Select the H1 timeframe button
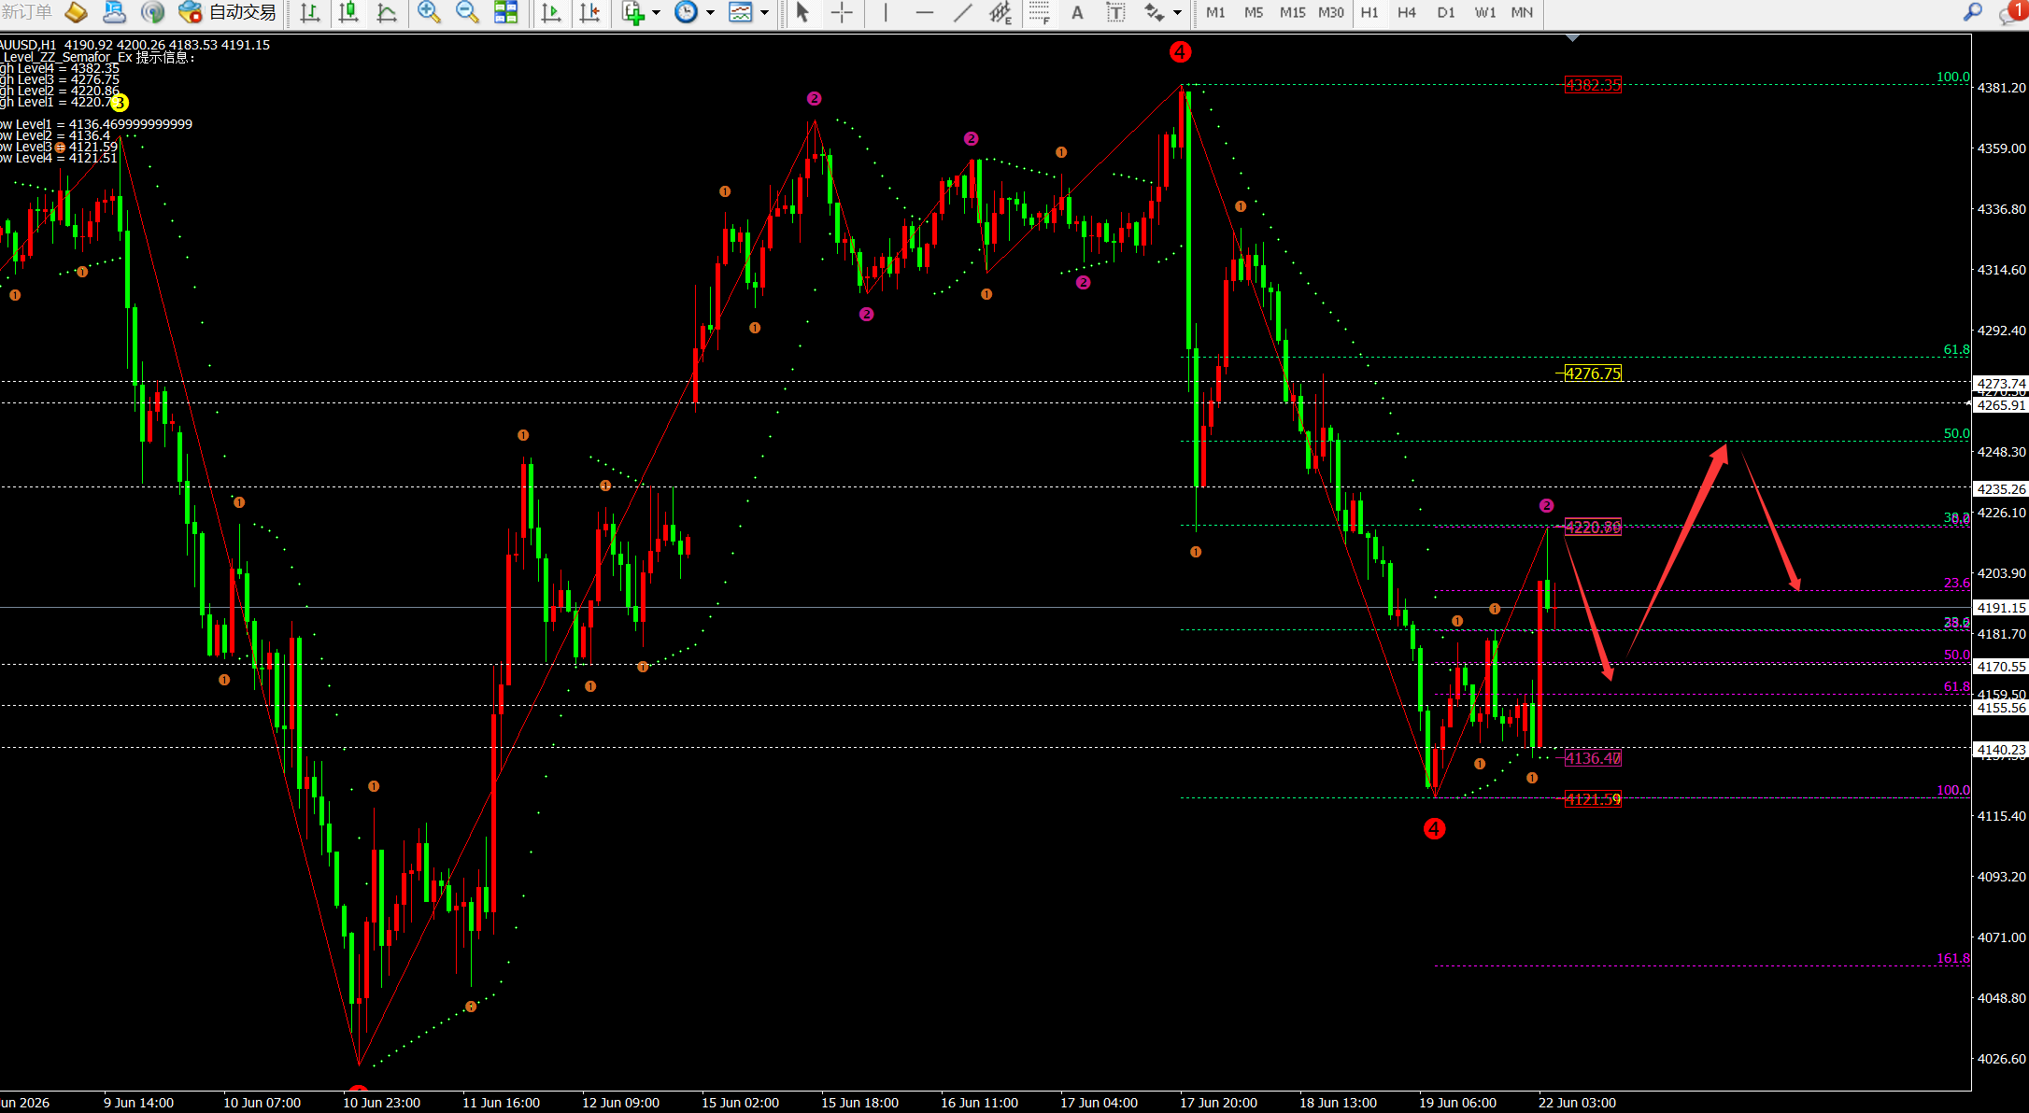Image resolution: width=2029 pixels, height=1113 pixels. (1369, 12)
